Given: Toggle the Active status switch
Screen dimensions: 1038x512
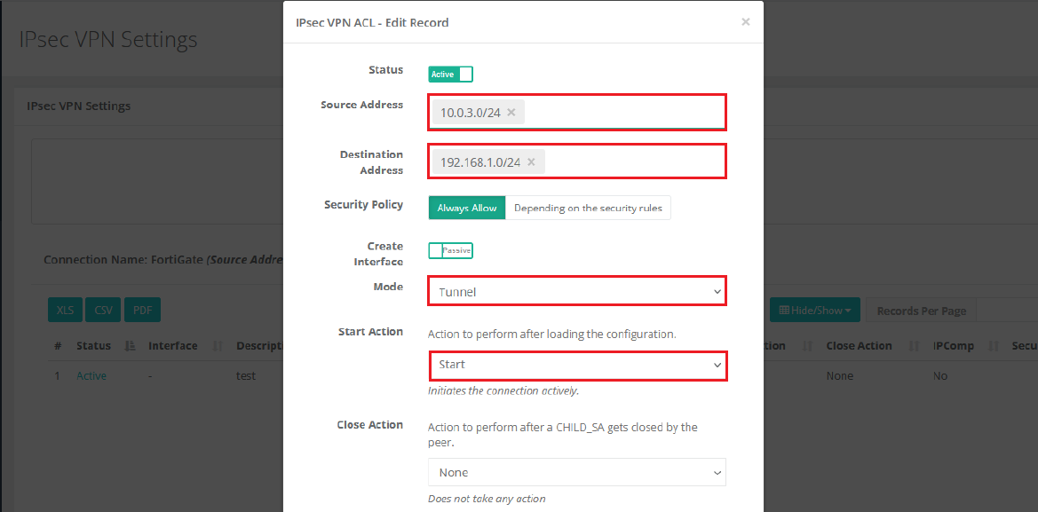Looking at the screenshot, I should [450, 75].
